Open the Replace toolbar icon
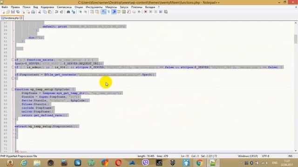Image resolution: width=298 pixels, height=167 pixels. (x=74, y=12)
